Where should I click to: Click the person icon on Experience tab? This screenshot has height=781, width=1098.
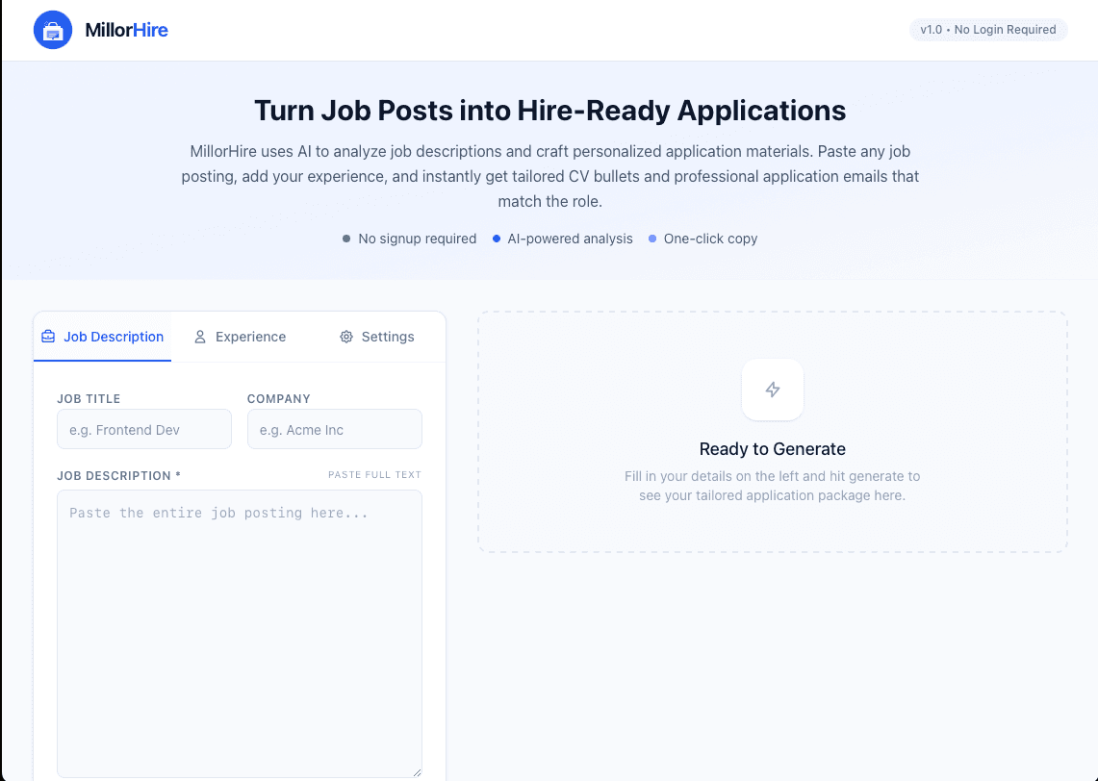point(200,337)
